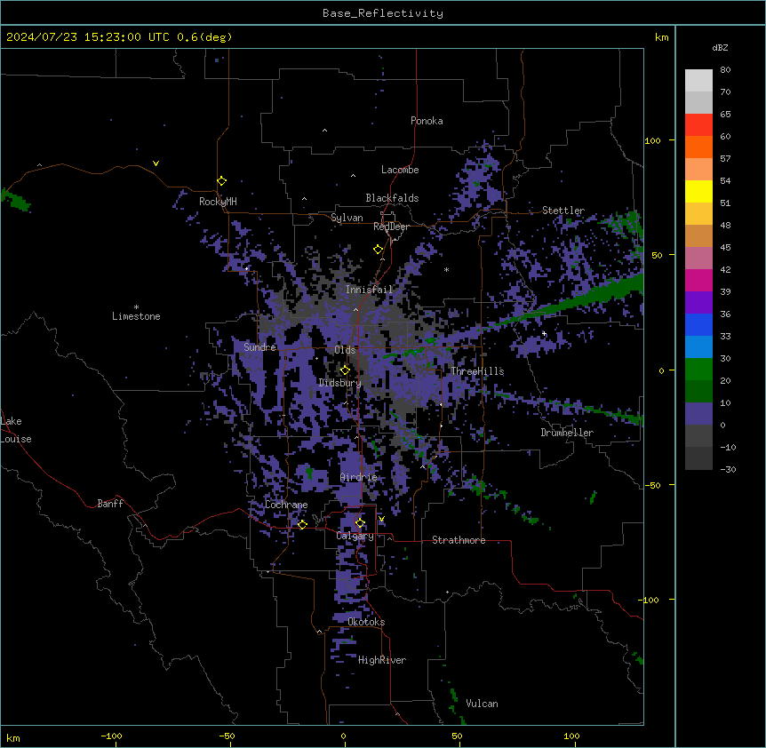
Task: Click the RockyMH map label
Action: [218, 202]
